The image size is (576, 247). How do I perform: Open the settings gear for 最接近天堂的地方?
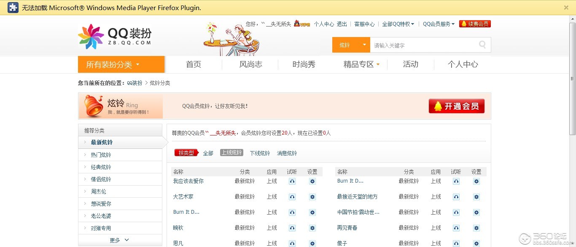pyautogui.click(x=476, y=197)
